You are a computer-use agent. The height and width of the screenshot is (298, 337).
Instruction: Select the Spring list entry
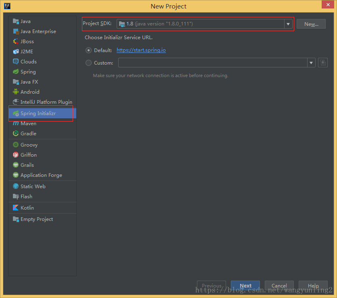coord(42,71)
